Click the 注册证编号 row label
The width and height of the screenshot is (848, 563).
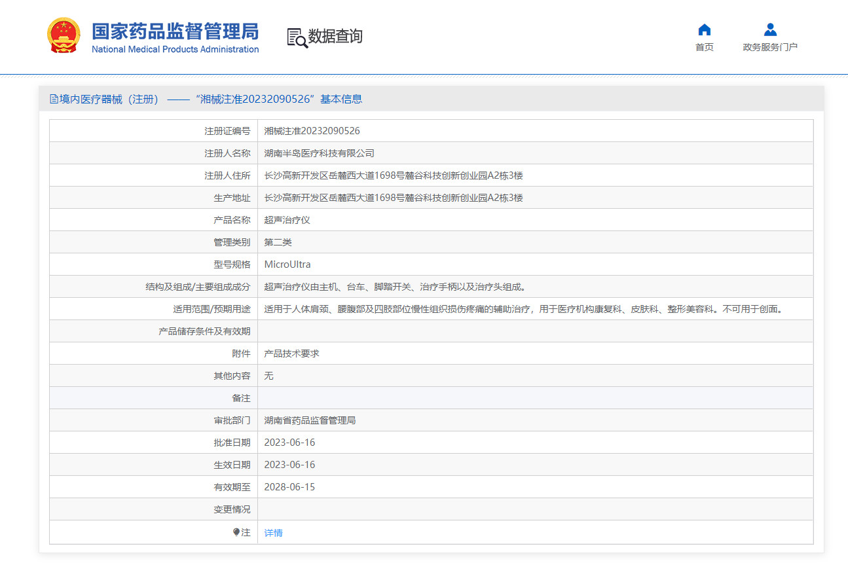[x=227, y=131]
